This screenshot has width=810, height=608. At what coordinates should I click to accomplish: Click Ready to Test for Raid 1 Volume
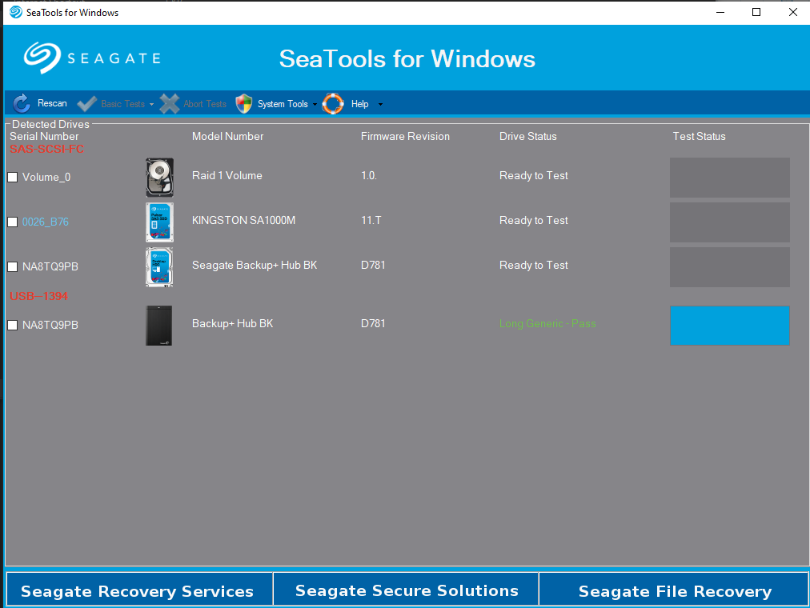(x=534, y=175)
